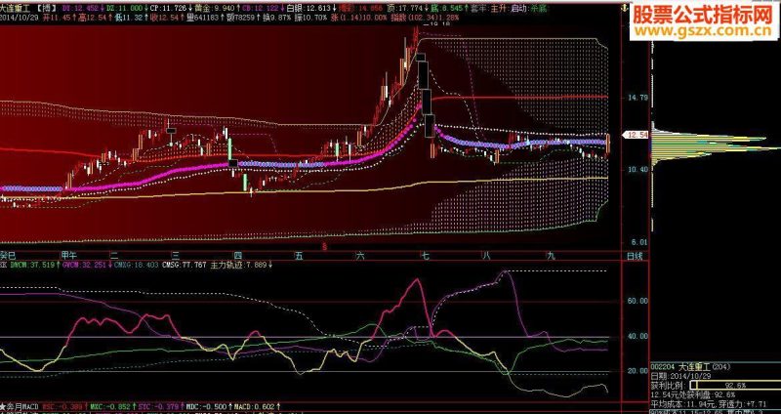781x414 pixels.
Task: Select month 六 on the time axis
Action: click(x=360, y=256)
